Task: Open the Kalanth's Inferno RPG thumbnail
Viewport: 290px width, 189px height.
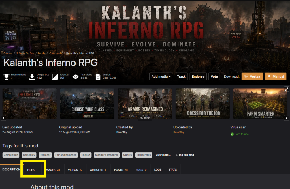Action: pos(29,104)
